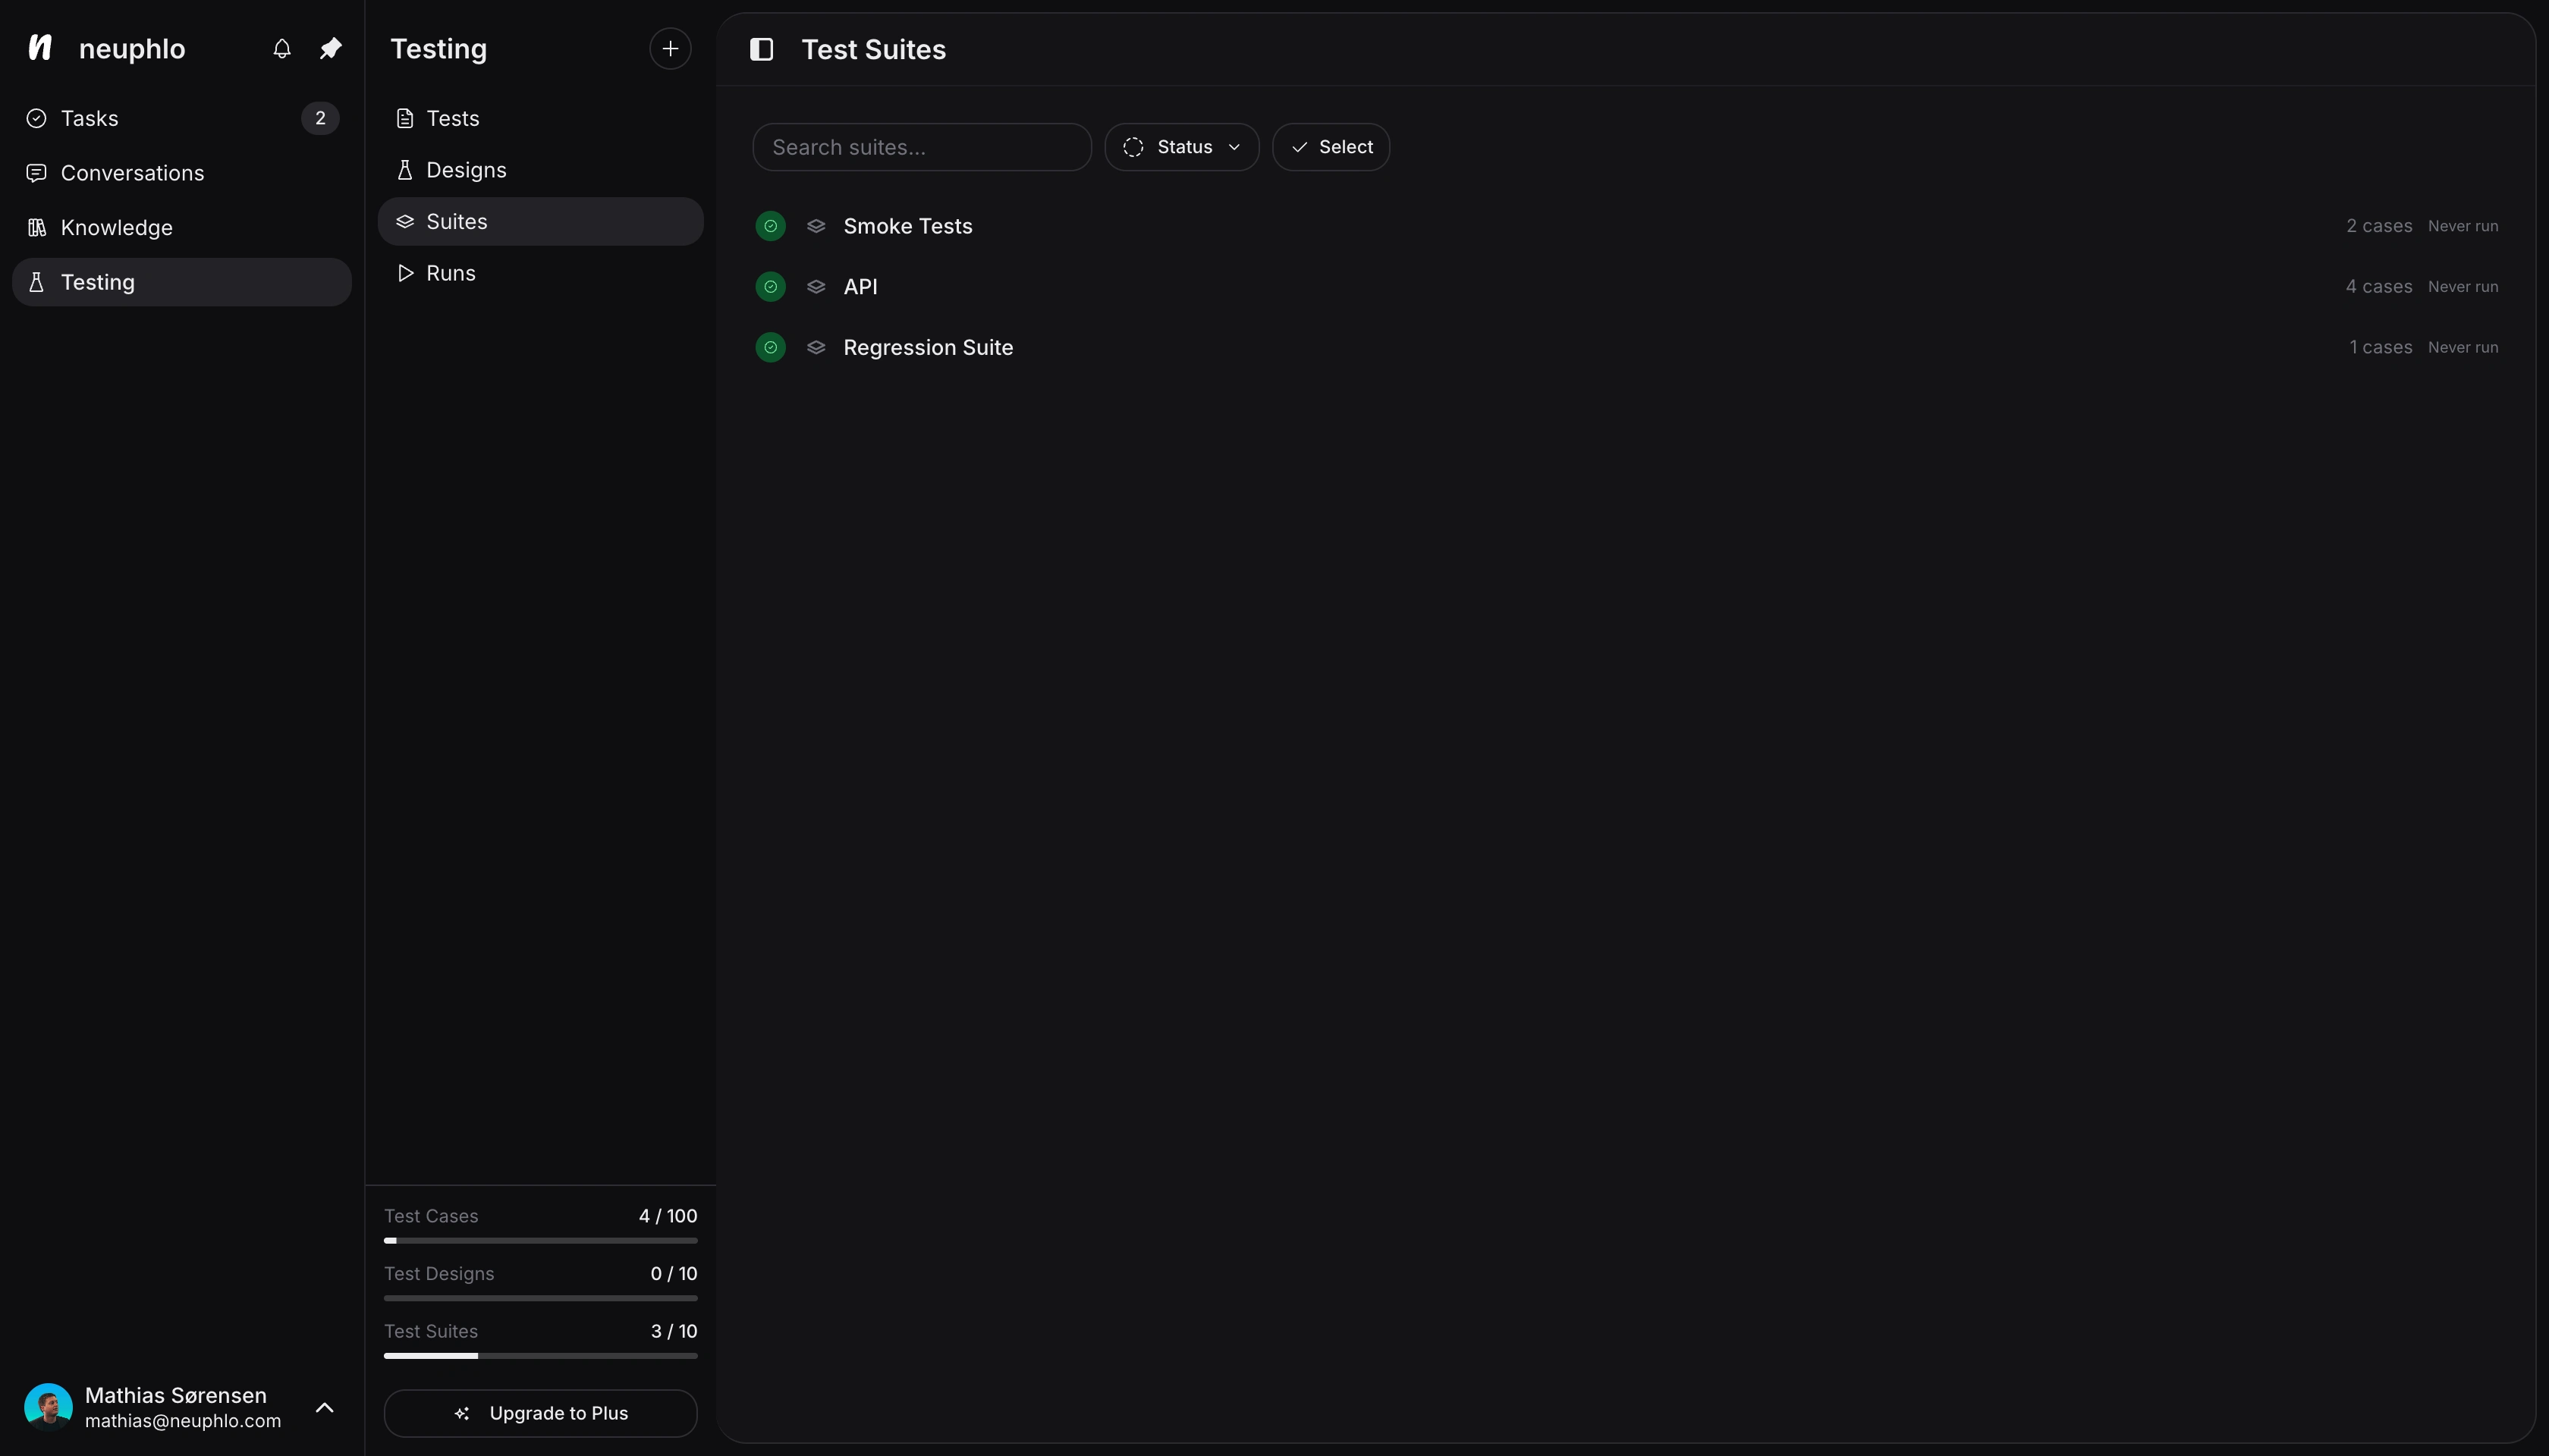Navigate to the Knowledge section

tap(117, 227)
